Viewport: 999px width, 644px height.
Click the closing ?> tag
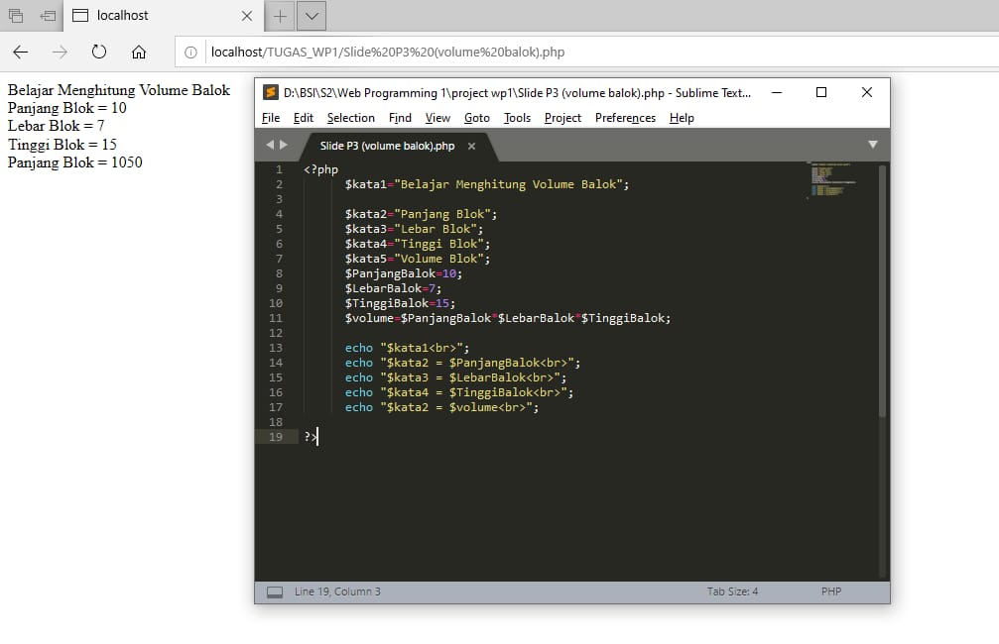pyautogui.click(x=311, y=437)
